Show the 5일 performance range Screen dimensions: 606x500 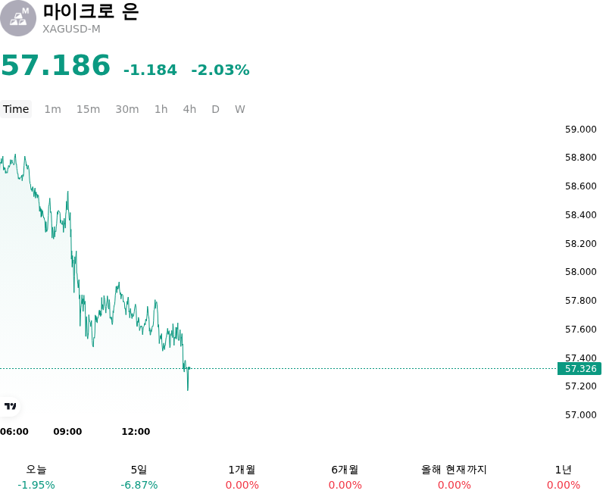tap(139, 477)
